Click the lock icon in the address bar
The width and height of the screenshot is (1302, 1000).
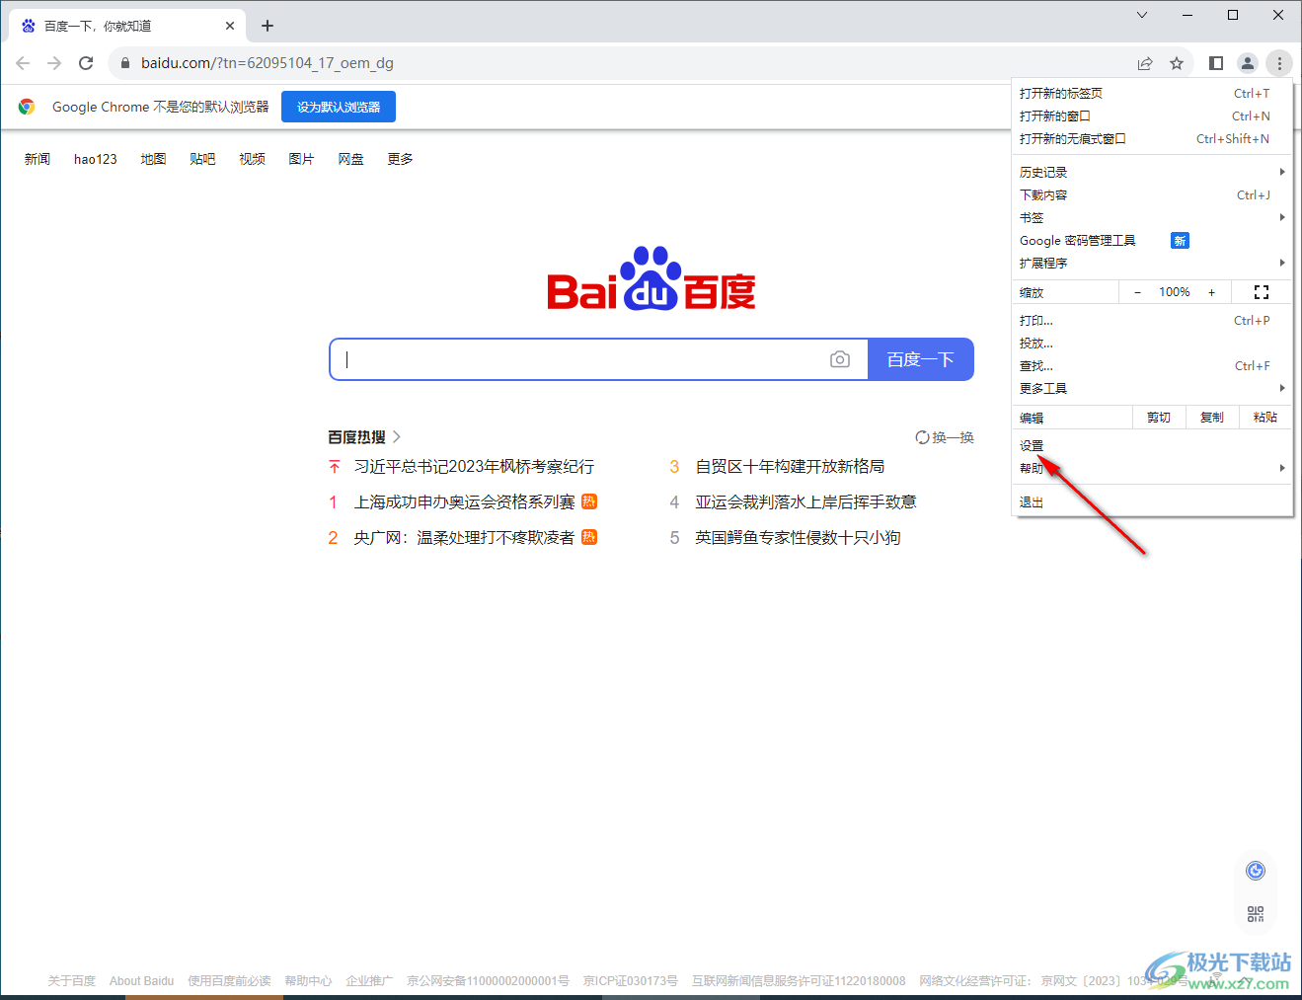[124, 63]
